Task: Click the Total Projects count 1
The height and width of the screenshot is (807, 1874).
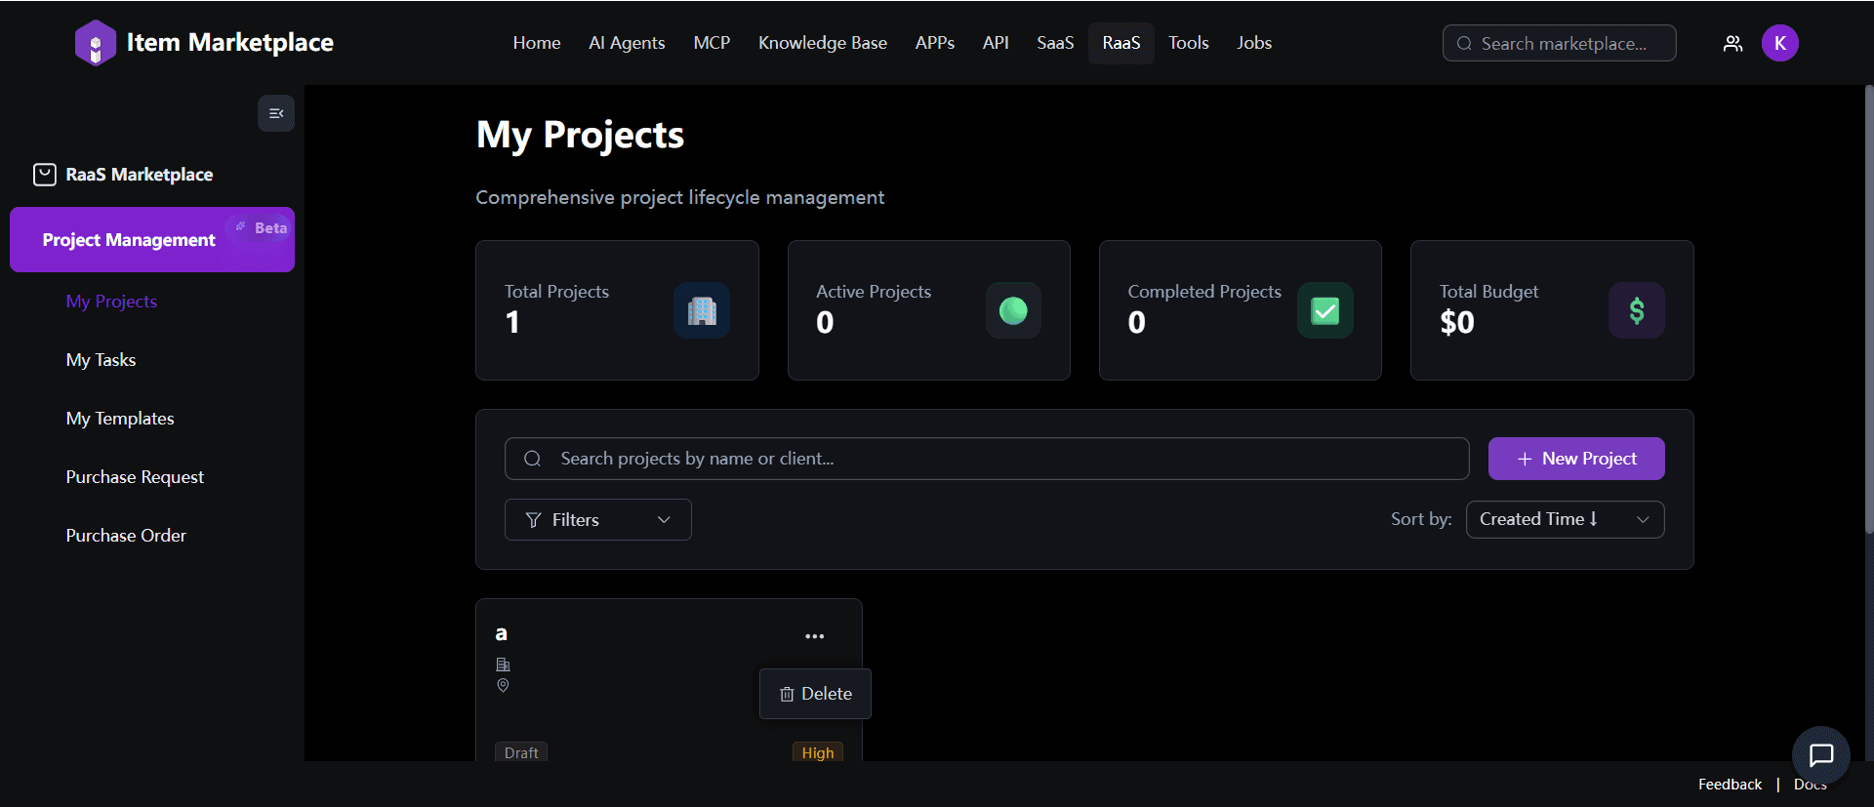Action: pyautogui.click(x=512, y=322)
